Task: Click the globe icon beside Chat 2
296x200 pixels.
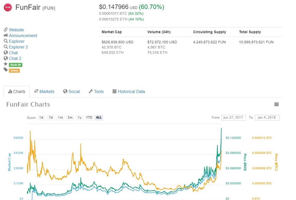Action: tap(6, 58)
